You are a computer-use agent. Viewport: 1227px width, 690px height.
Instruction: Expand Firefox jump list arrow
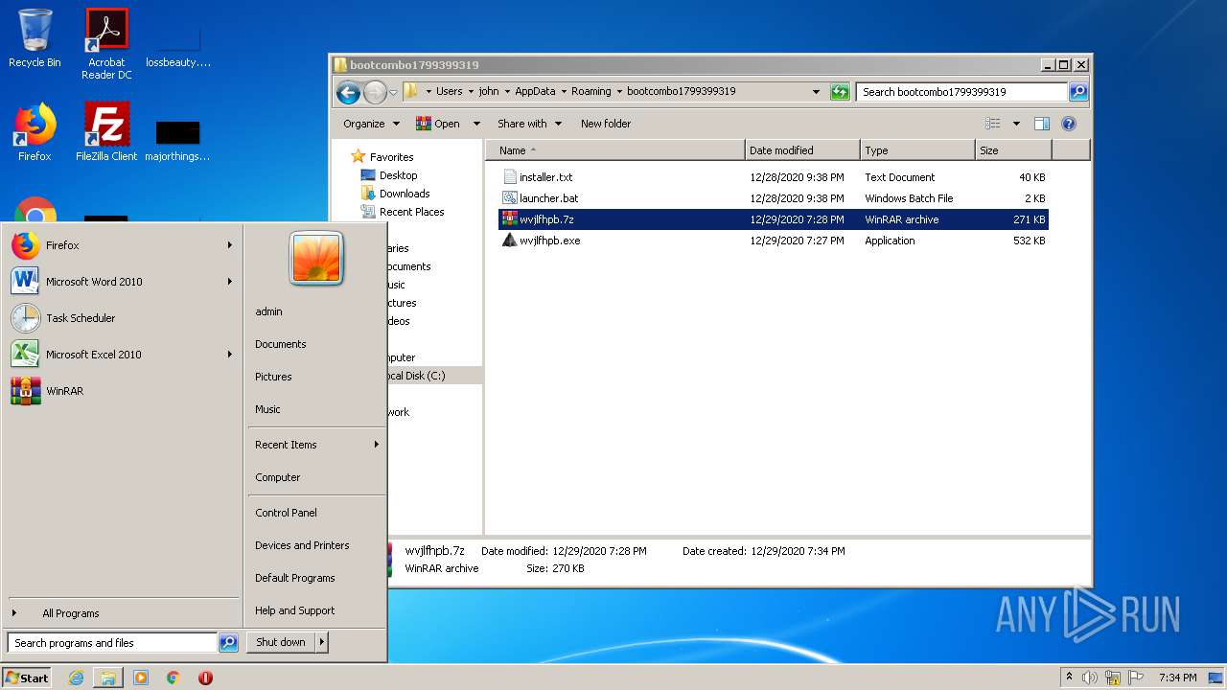click(230, 245)
